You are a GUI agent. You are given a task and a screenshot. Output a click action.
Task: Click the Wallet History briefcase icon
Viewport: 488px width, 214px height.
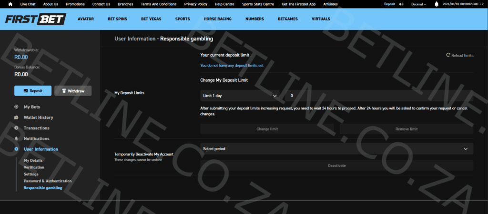16,117
